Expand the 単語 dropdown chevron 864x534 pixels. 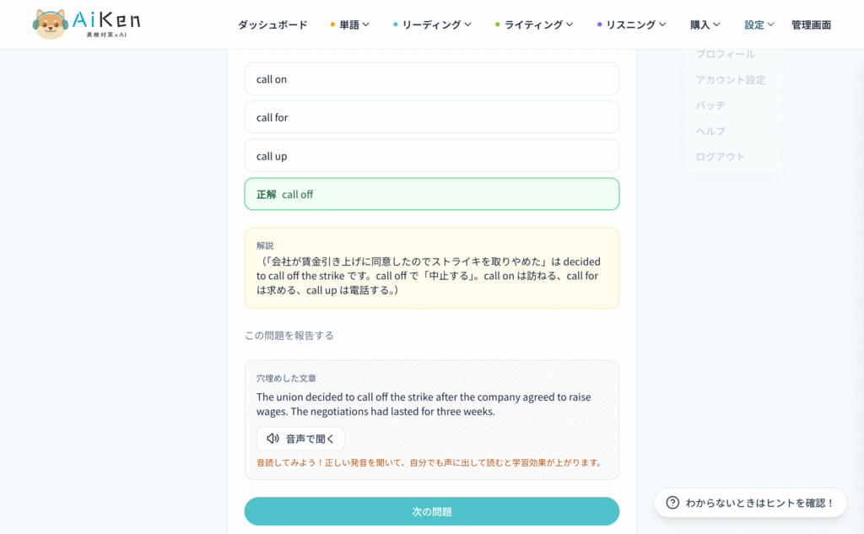(x=366, y=24)
